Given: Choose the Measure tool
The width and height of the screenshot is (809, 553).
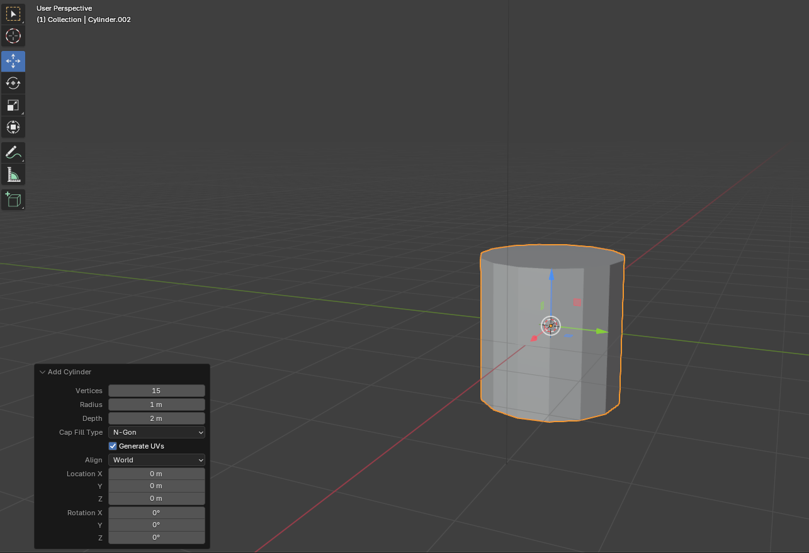Looking at the screenshot, I should click(x=13, y=174).
